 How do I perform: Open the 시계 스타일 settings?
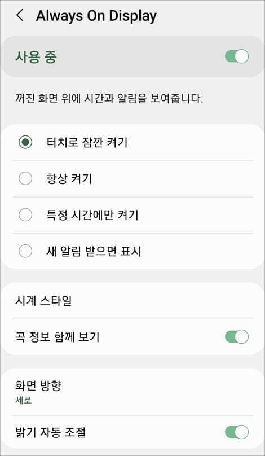[x=132, y=301]
